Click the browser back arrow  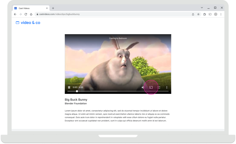point(15,14)
